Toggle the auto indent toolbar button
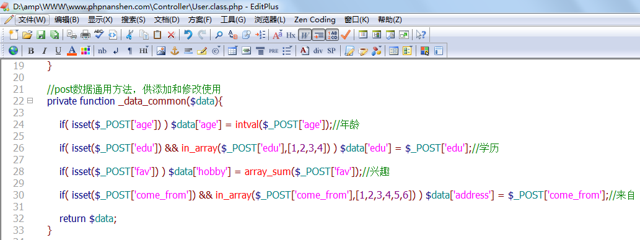 [x=318, y=35]
